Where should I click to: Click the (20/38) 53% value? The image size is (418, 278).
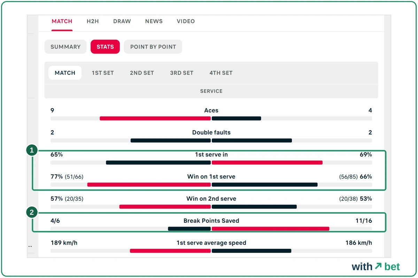[355, 199]
